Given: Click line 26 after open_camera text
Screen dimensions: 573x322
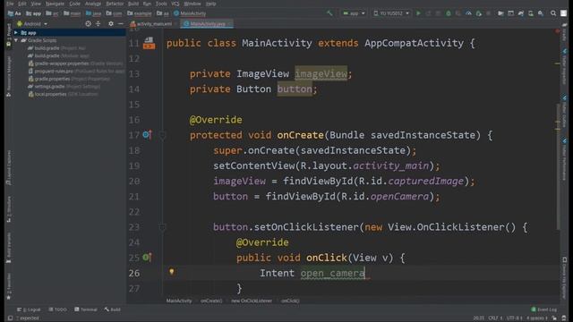Looking at the screenshot, I should coord(366,273).
